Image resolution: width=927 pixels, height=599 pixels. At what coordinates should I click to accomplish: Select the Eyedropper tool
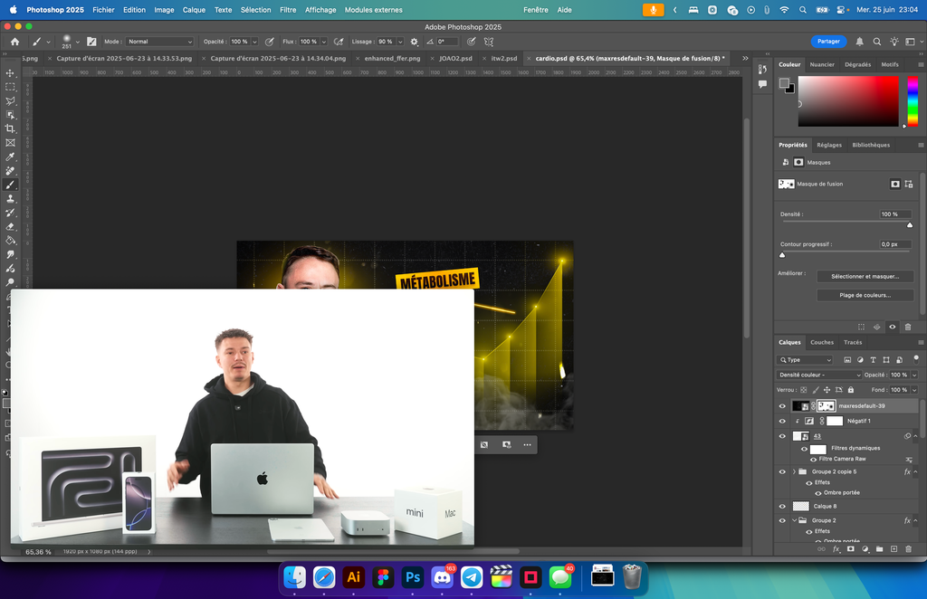tap(10, 157)
